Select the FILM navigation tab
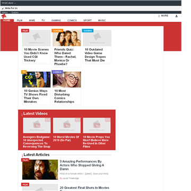 (x=20, y=20)
